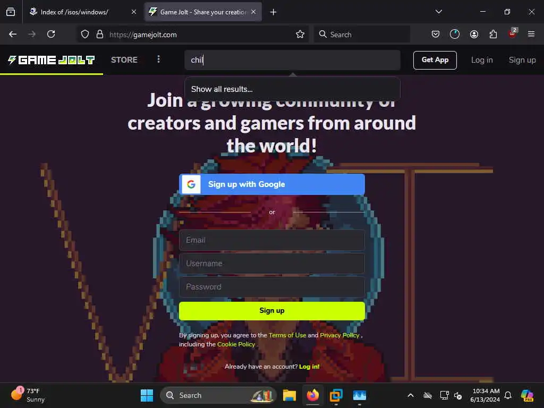Open Firefox recent browsing view icon
This screenshot has height=408, width=544.
point(11,12)
